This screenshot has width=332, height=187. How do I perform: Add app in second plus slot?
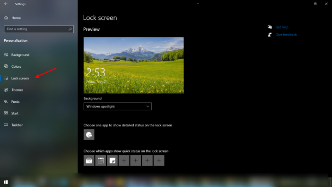tap(136, 160)
